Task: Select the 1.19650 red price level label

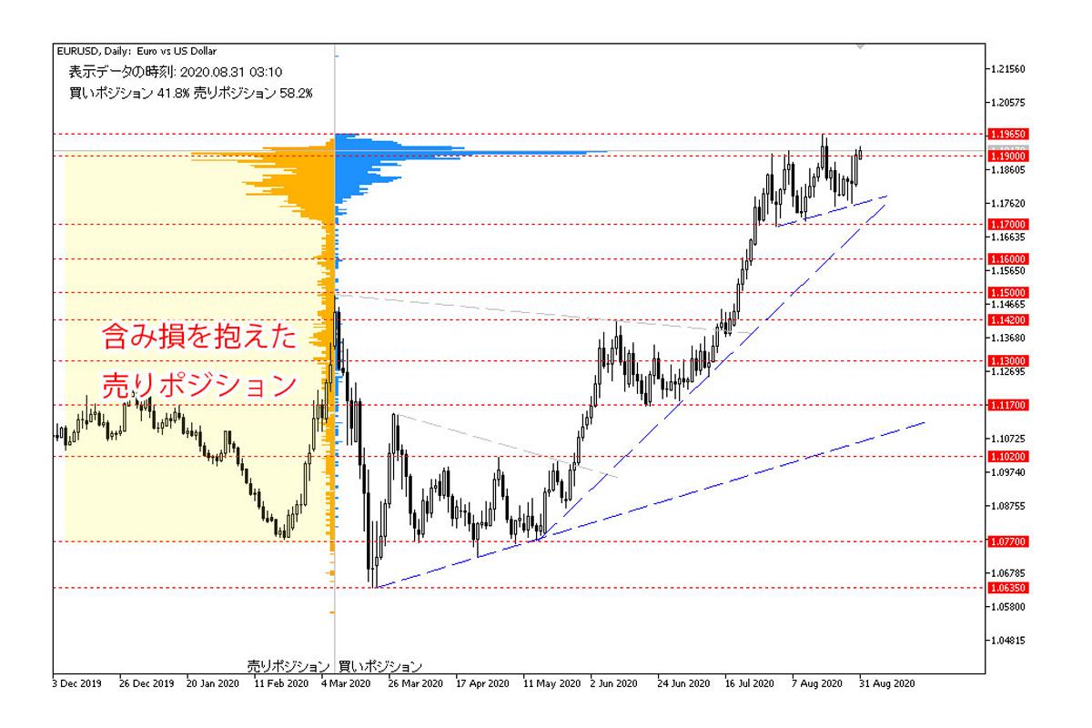Action: 1008,134
